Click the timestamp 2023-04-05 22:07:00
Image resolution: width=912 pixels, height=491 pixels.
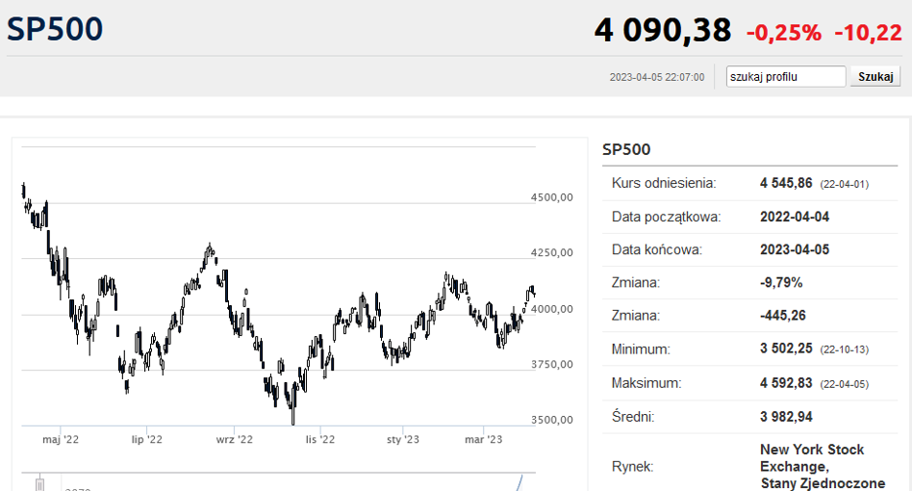[657, 77]
